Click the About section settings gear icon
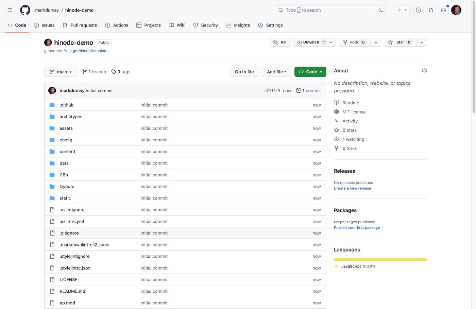 tap(424, 71)
